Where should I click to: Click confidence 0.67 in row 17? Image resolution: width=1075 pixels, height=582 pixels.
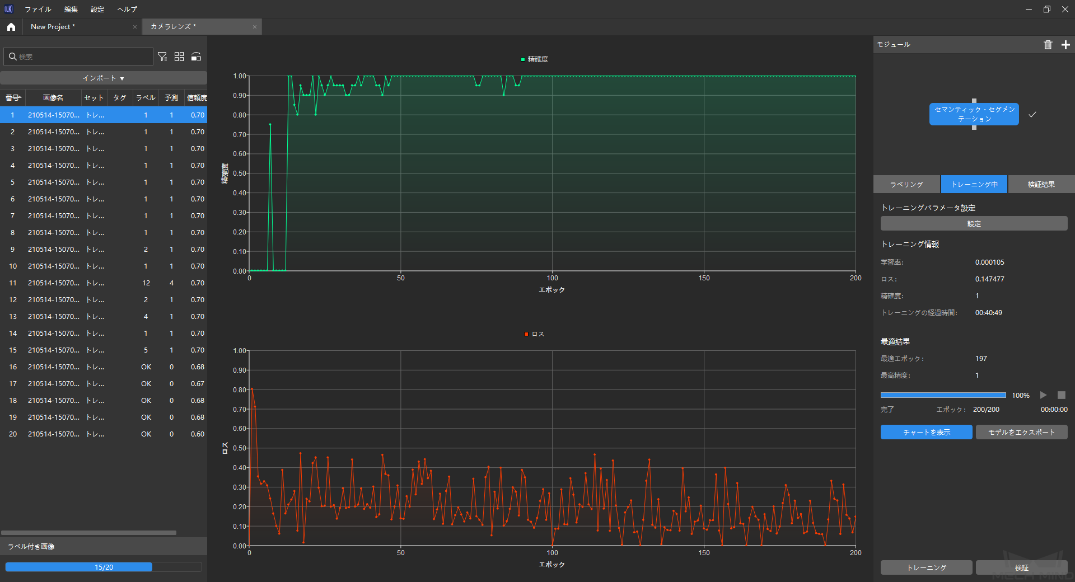click(x=198, y=384)
